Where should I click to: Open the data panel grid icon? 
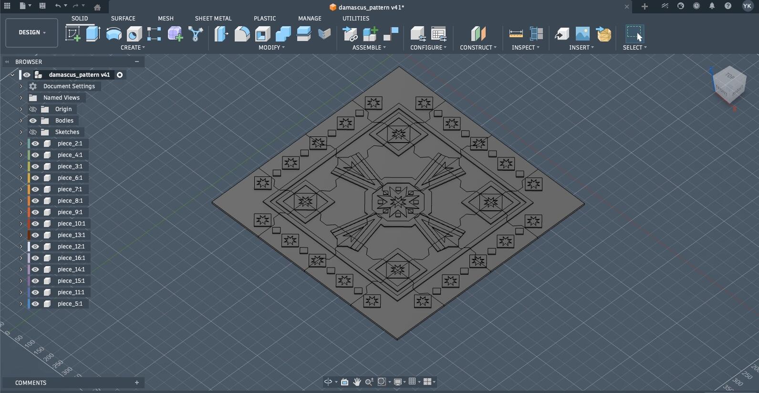click(7, 6)
